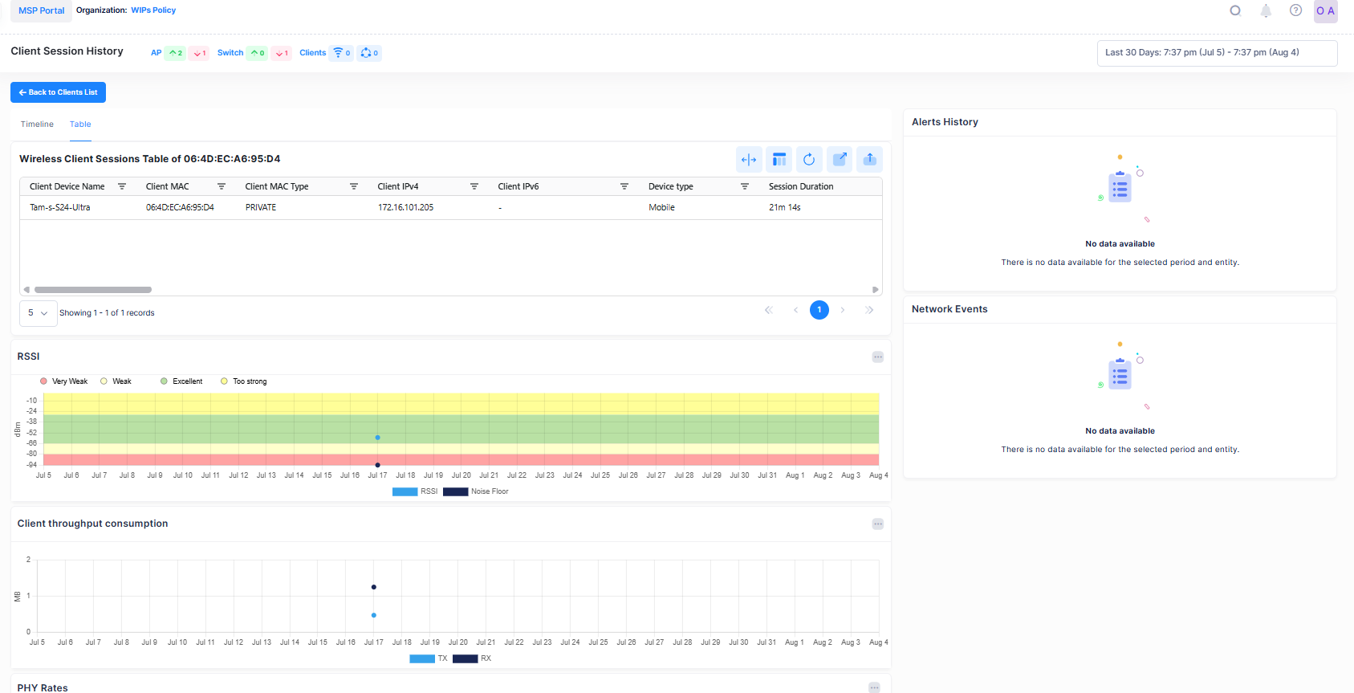This screenshot has height=693, width=1354.
Task: Filter the Client Device Name column
Action: pos(122,186)
